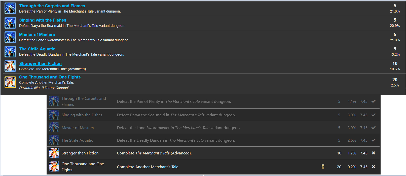The height and width of the screenshot is (176, 406).
Task: Click the 20.9% completion rate
Action: pos(395,26)
